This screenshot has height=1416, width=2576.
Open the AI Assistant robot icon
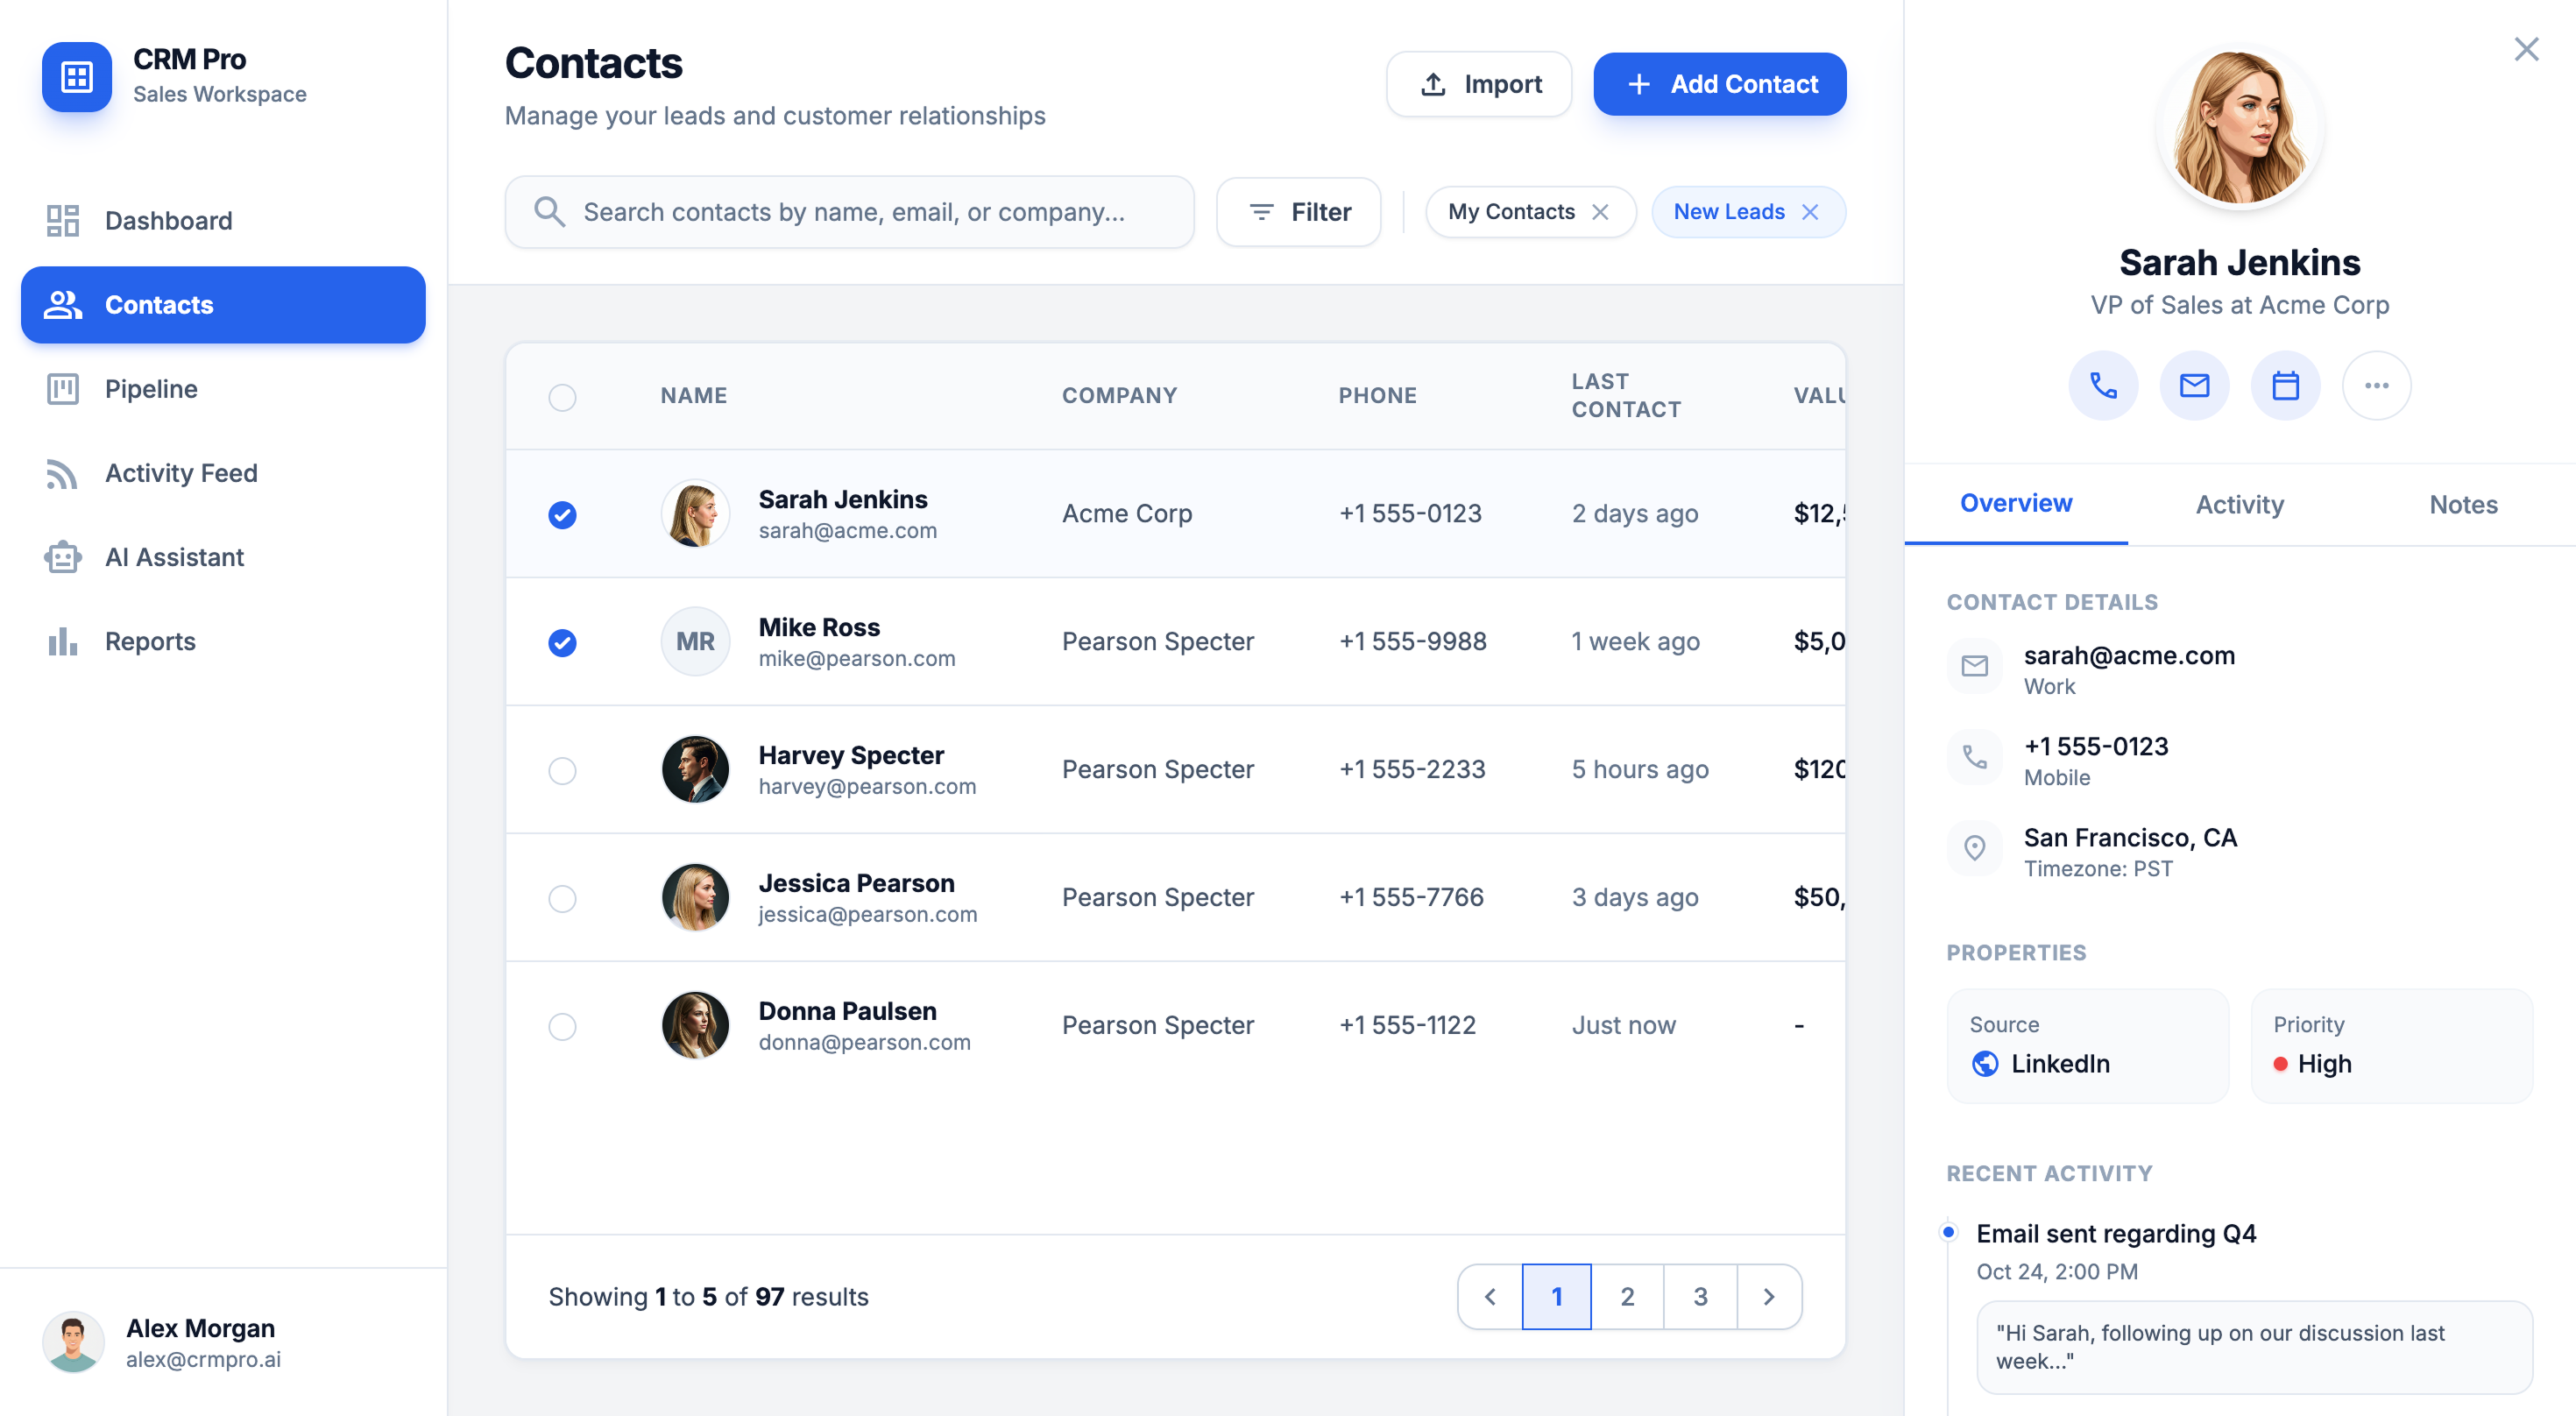62,557
